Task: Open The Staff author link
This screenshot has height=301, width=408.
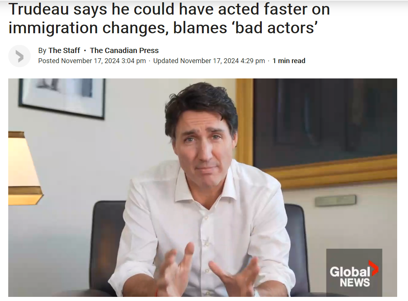Action: [x=64, y=50]
